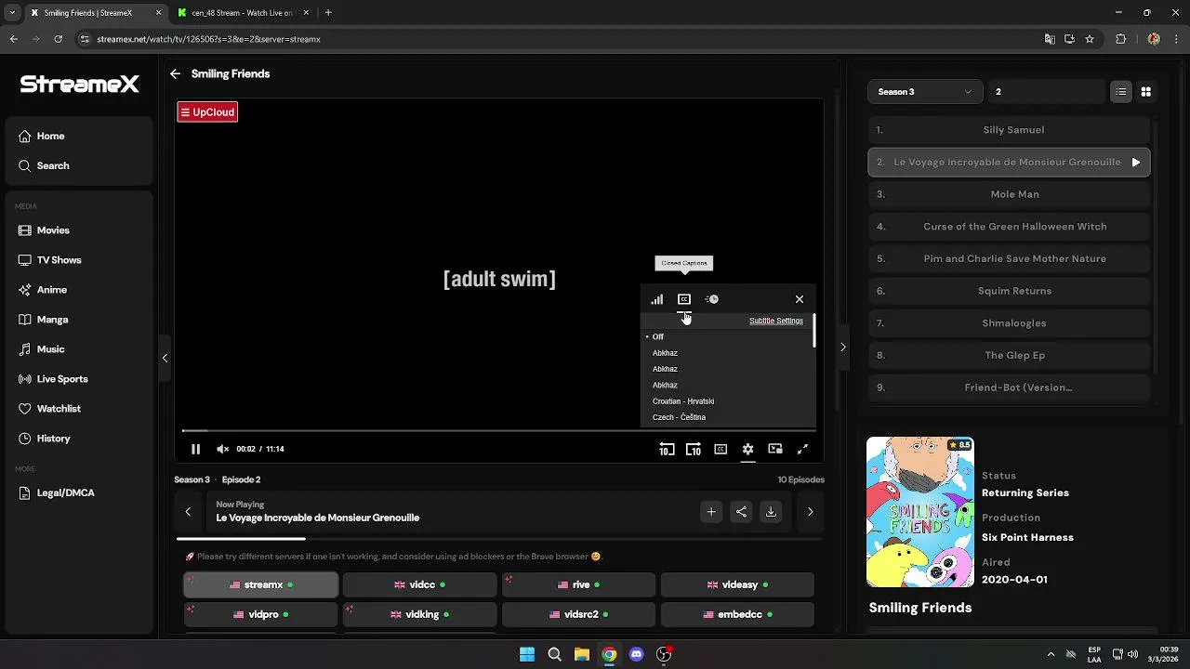The image size is (1190, 669).
Task: Open Subtitle Settings link
Action: (776, 321)
